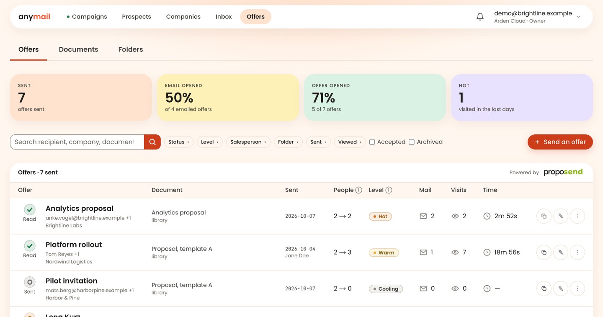Image resolution: width=603 pixels, height=317 pixels.
Task: Open the Companies navigation item
Action: click(x=183, y=17)
